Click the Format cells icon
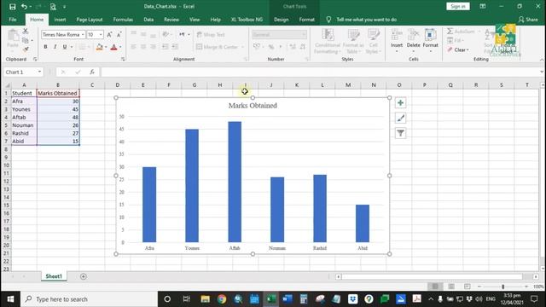This screenshot has width=546, height=307. tap(430, 35)
